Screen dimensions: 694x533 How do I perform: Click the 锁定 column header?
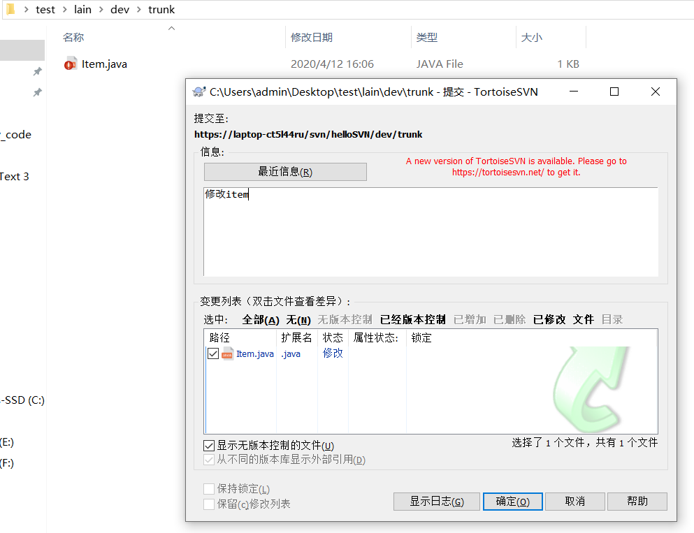point(421,338)
